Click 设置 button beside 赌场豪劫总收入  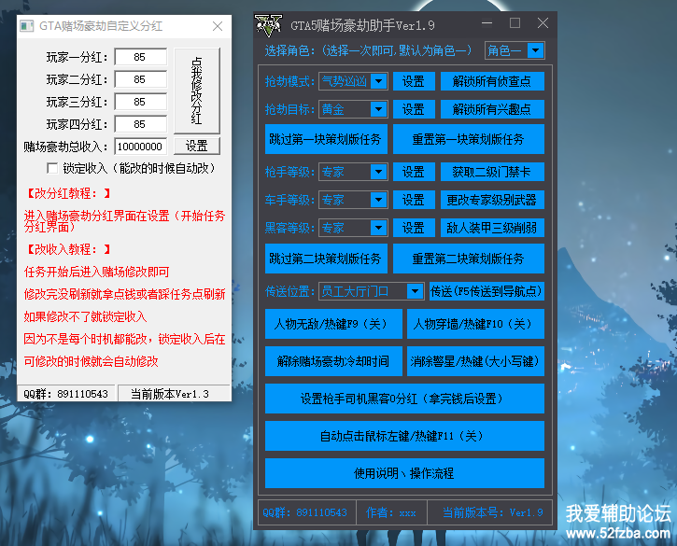(197, 146)
